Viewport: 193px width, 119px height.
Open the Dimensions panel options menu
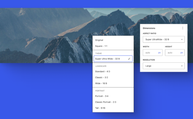(x=183, y=28)
